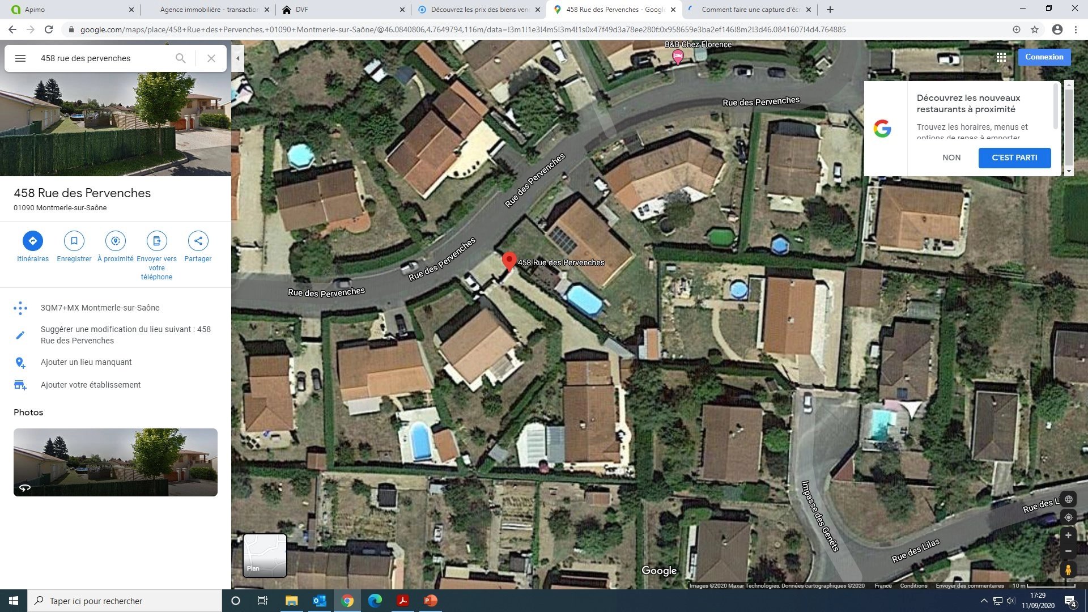The image size is (1088, 612).
Task: Zoom in with the plus button
Action: click(1068, 535)
